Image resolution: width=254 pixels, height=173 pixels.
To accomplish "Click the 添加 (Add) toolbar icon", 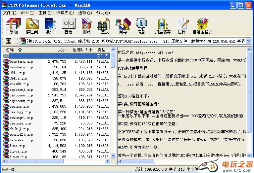I will 14,26.
